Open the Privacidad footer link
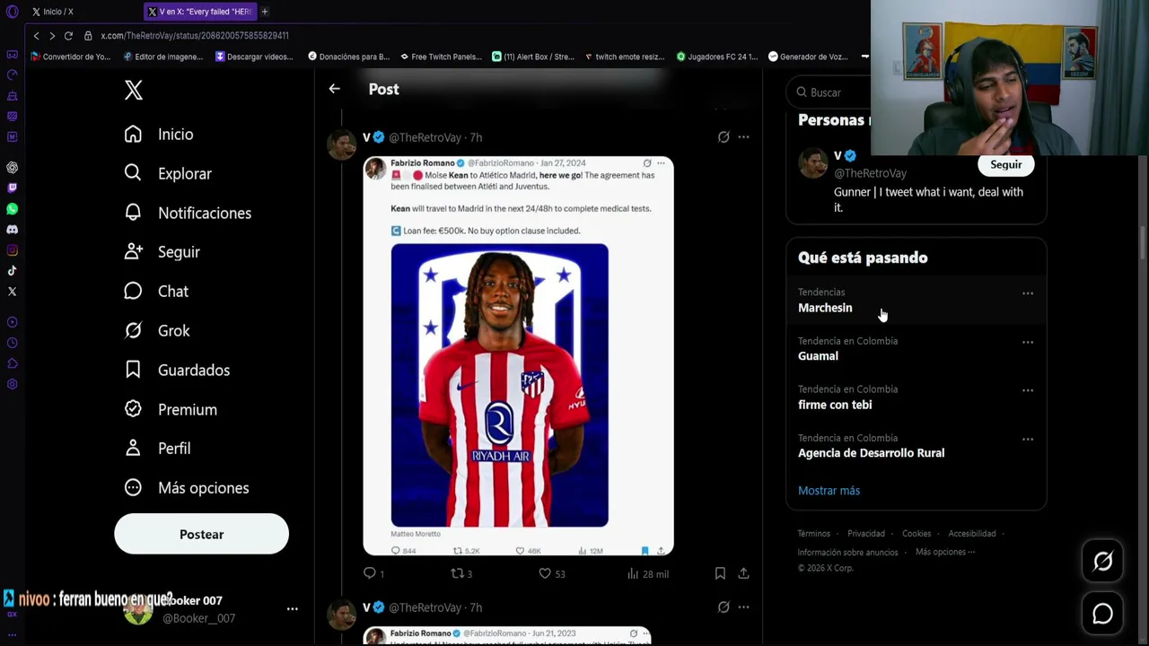This screenshot has height=646, width=1149. pos(866,534)
